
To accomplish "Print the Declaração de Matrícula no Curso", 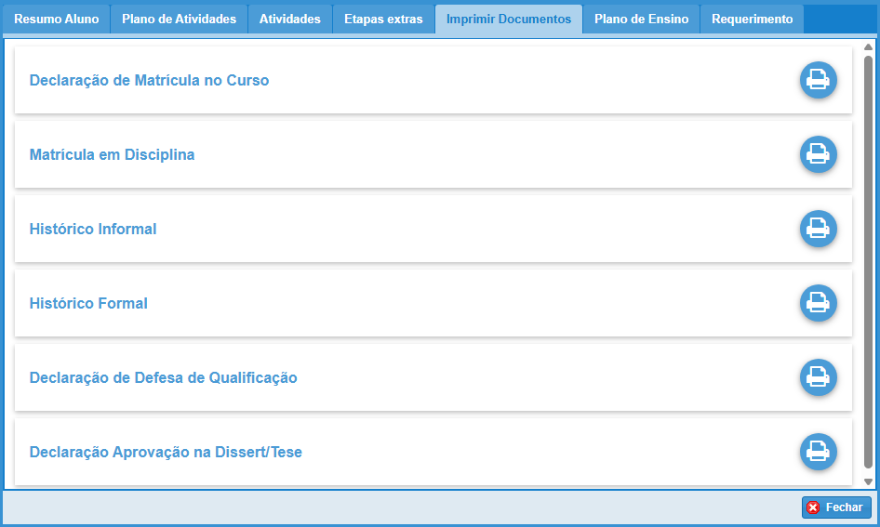I will (x=819, y=80).
